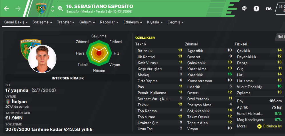Viewport: 285px width, 136px height.
Task: Open the Sözleşme dropdown menu
Action: tap(42, 22)
